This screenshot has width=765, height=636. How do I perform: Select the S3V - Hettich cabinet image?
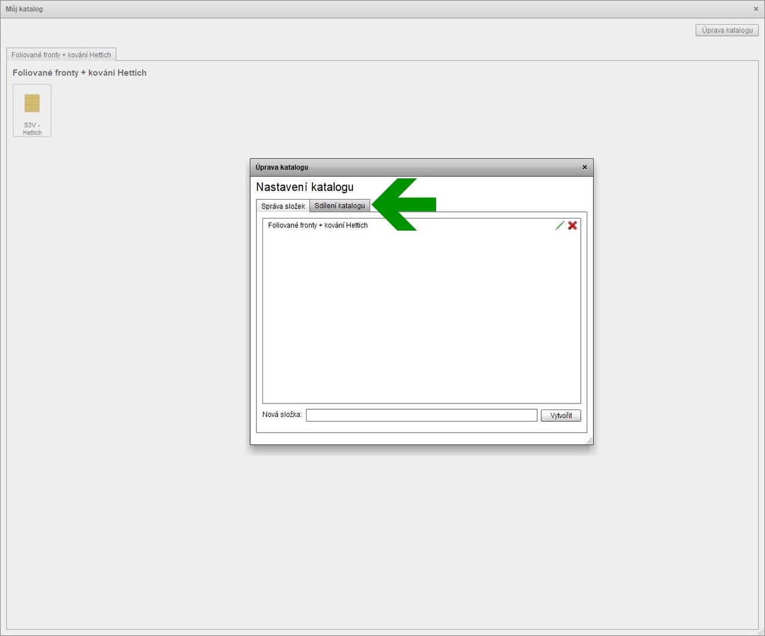32,104
